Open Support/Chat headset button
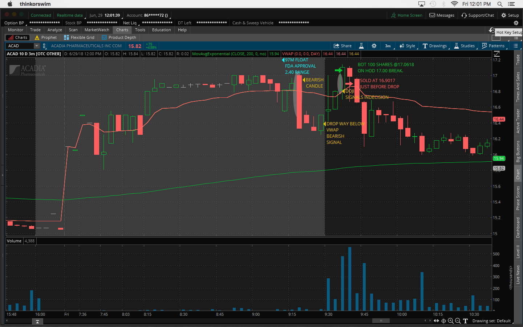 coord(478,15)
